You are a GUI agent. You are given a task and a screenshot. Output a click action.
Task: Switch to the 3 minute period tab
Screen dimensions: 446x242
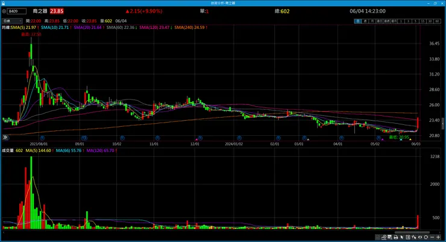[x=408, y=21]
